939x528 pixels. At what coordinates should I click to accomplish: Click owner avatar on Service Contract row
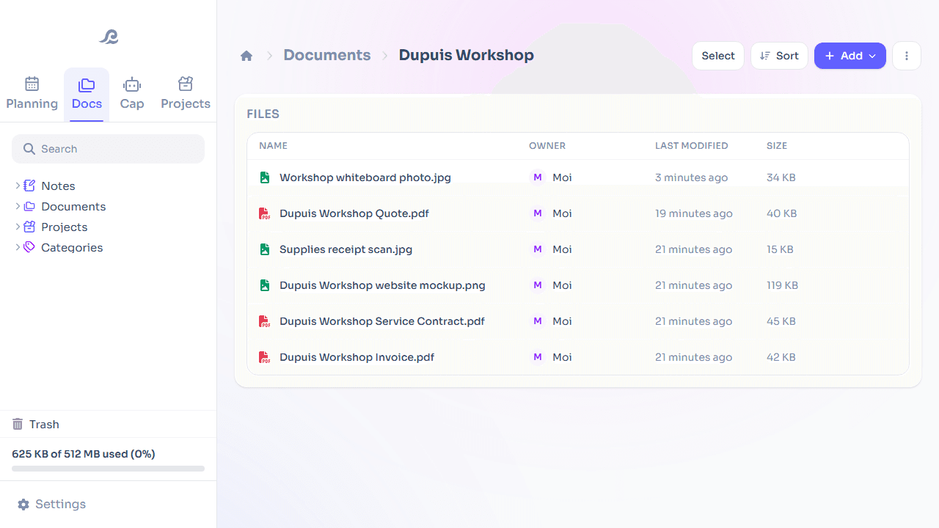pyautogui.click(x=538, y=321)
